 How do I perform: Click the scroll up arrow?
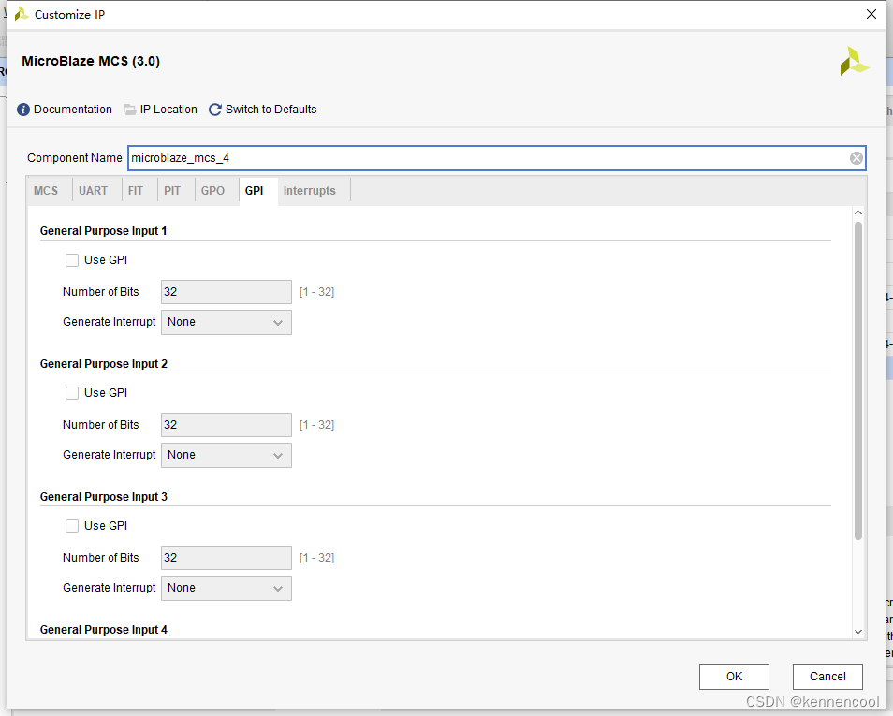coord(858,212)
